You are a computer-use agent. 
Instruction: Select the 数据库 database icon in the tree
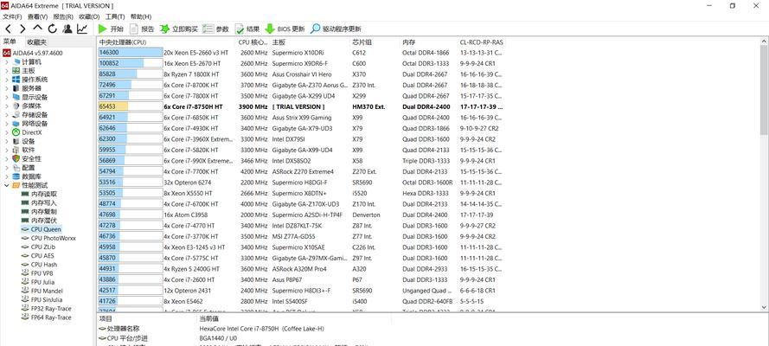point(16,176)
